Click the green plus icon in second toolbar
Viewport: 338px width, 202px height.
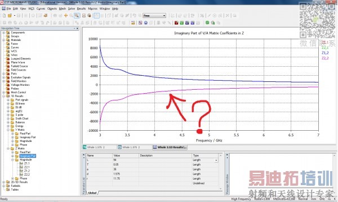point(207,23)
